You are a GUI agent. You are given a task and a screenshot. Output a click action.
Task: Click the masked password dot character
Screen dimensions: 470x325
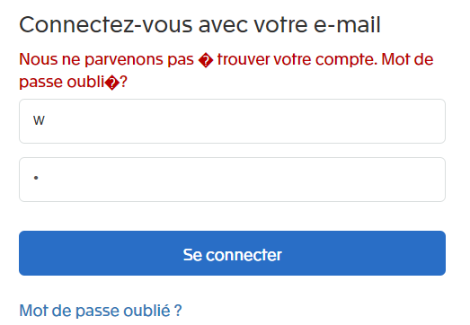pos(36,178)
